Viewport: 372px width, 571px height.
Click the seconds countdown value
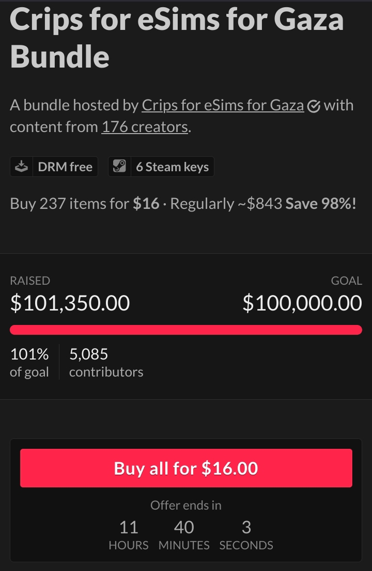point(246,527)
